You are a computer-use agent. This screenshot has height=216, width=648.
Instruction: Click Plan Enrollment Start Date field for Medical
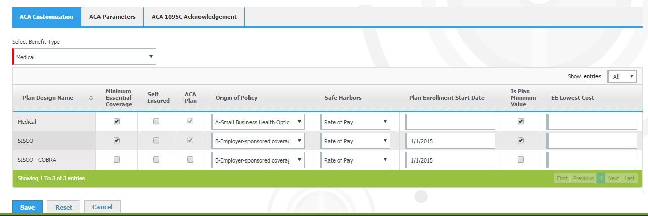450,122
